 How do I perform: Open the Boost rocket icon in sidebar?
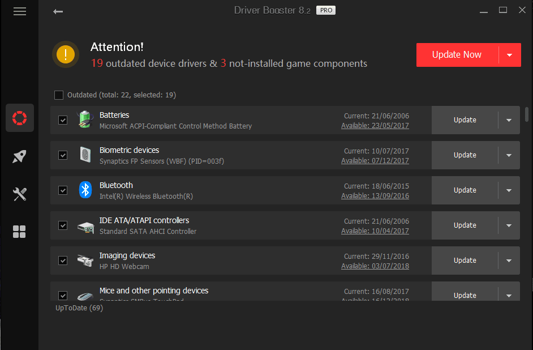point(20,157)
